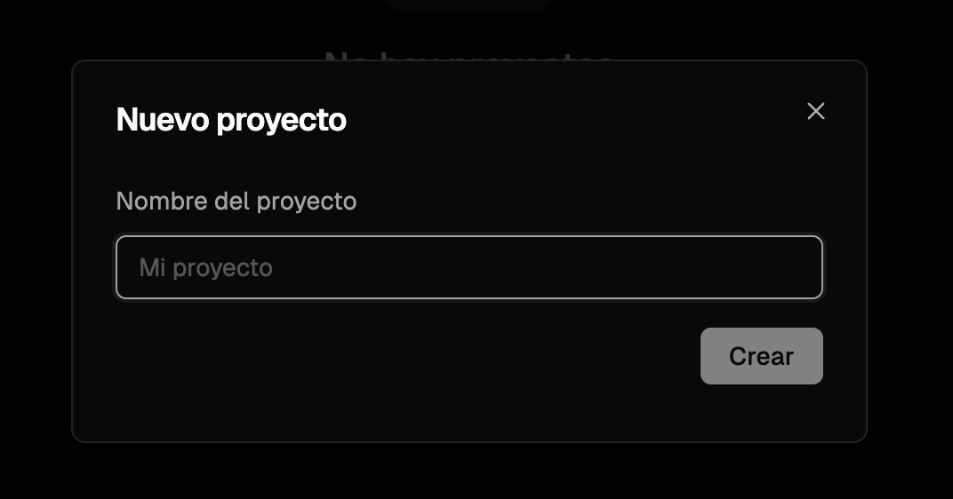
Task: Create the project with the Crear button
Action: pyautogui.click(x=762, y=356)
